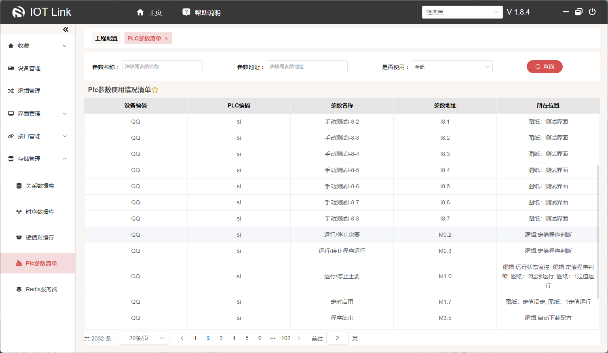Click the 前往 page number input
The width and height of the screenshot is (608, 353).
(x=338, y=338)
